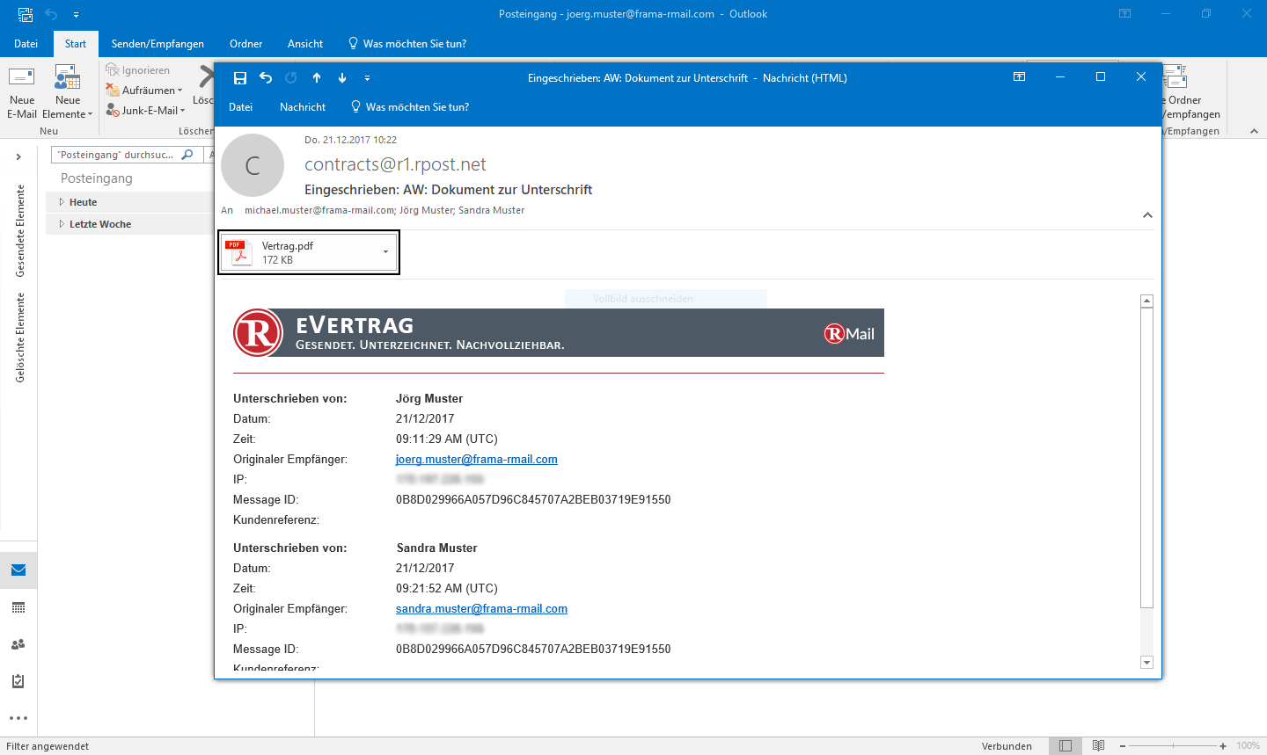
Task: Click scrollbar down arrow in message body
Action: click(1146, 662)
